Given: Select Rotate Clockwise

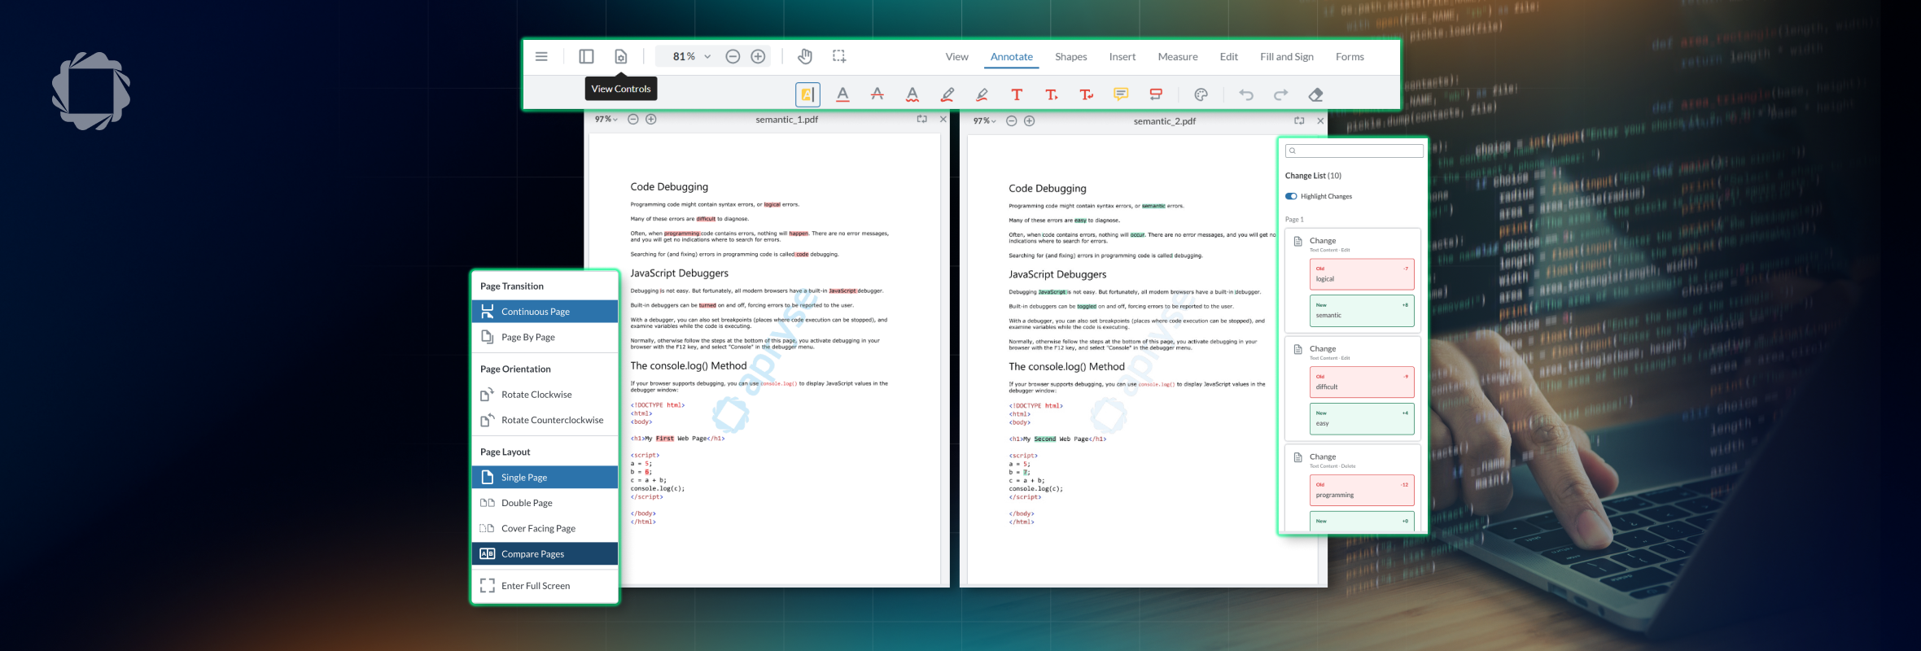Looking at the screenshot, I should click(545, 395).
